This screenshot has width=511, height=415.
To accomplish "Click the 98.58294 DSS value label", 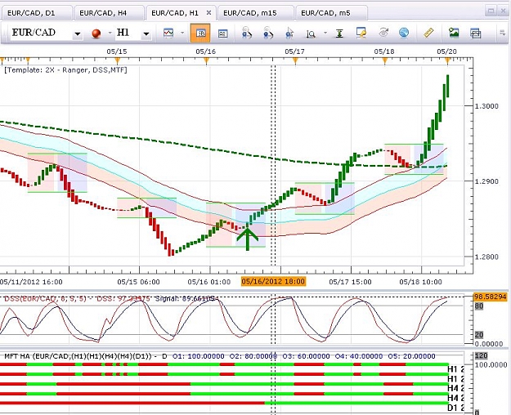I will pos(490,297).
